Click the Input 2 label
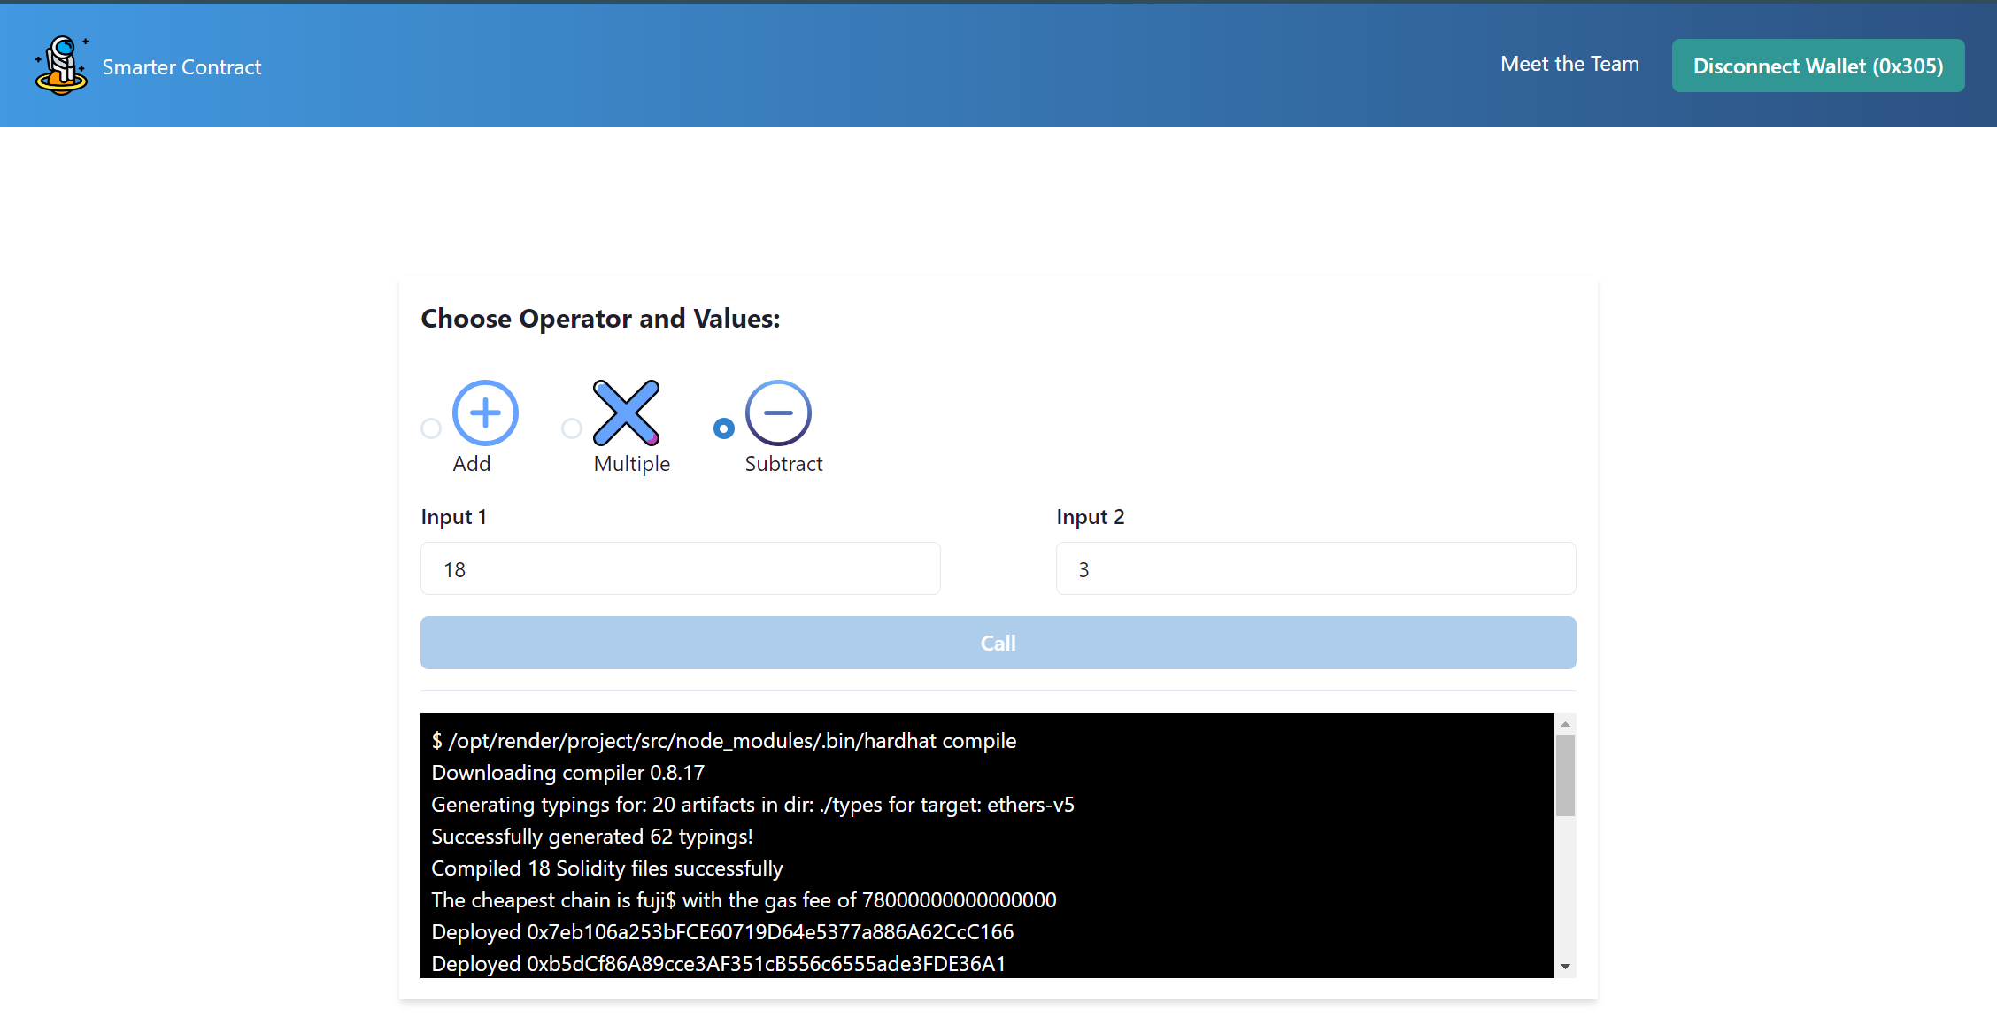 (1090, 517)
